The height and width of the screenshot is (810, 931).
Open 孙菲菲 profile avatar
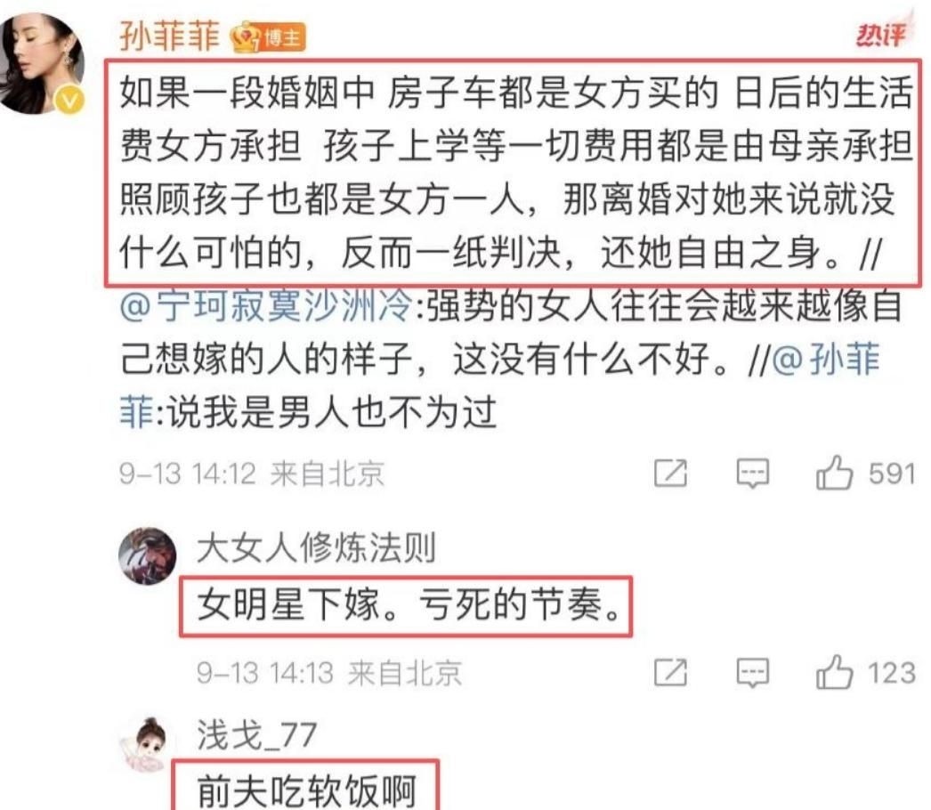(x=42, y=63)
